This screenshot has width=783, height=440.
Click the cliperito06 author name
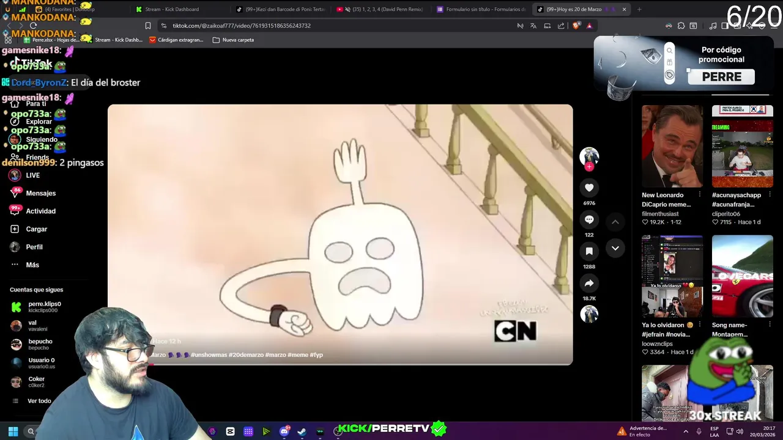click(x=725, y=214)
